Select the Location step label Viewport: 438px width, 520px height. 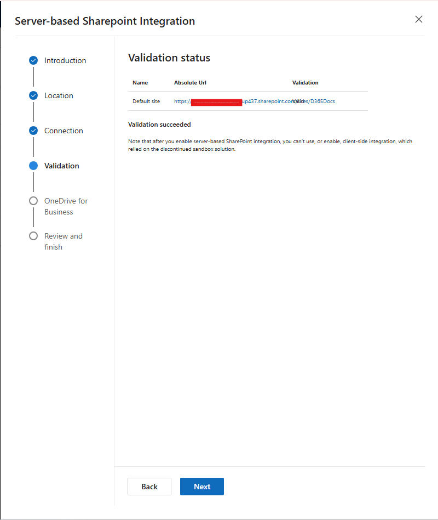59,95
